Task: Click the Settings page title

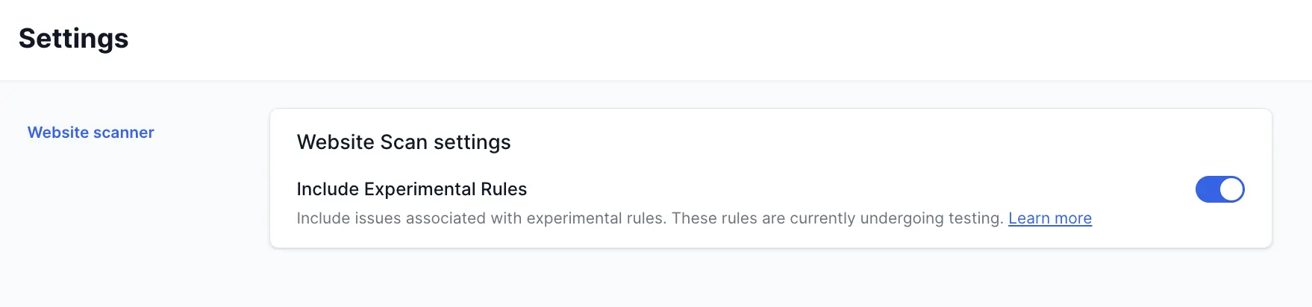Action: (73, 39)
